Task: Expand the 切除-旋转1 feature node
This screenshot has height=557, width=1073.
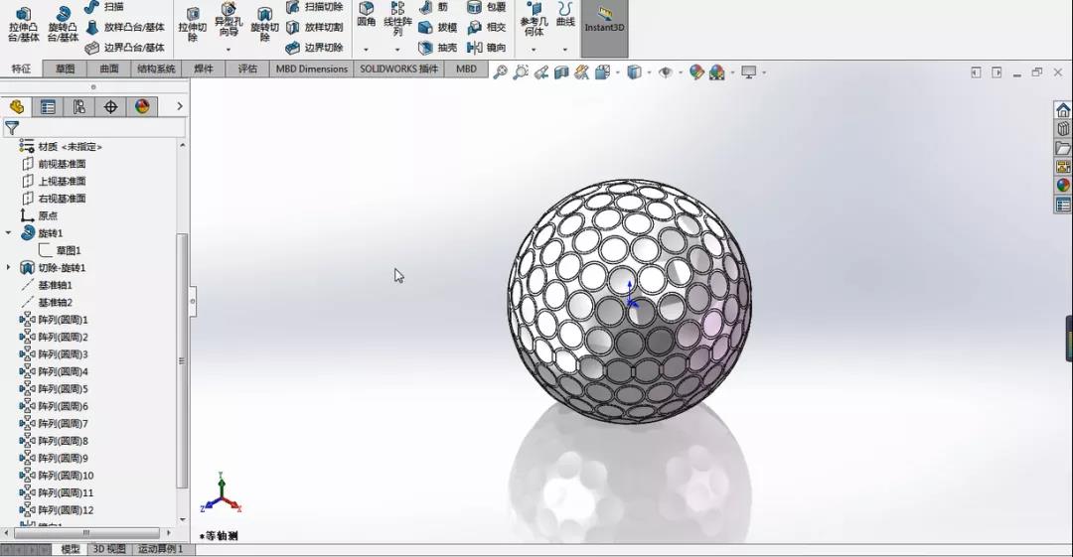Action: pos(8,267)
